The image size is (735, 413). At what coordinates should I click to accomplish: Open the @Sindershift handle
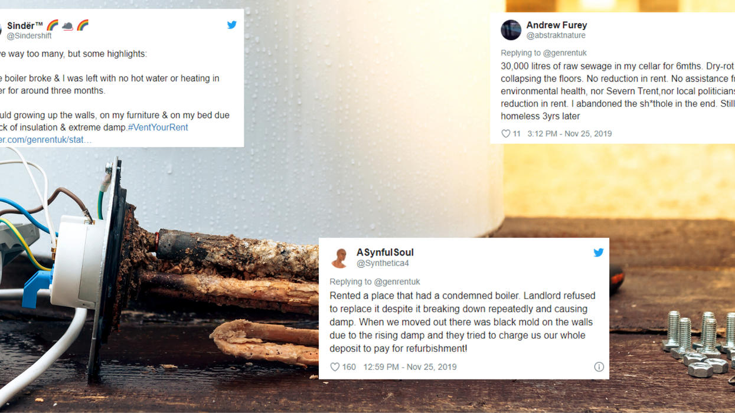tap(29, 36)
